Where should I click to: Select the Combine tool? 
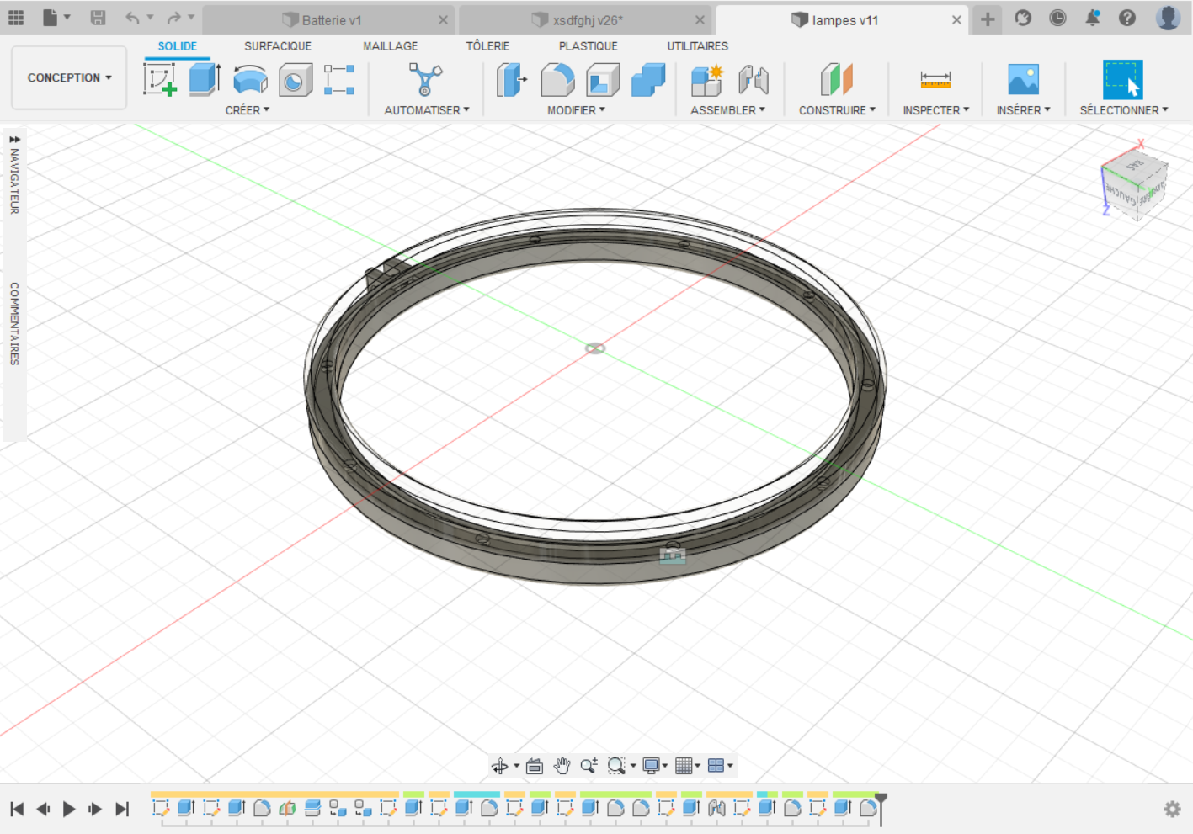648,80
